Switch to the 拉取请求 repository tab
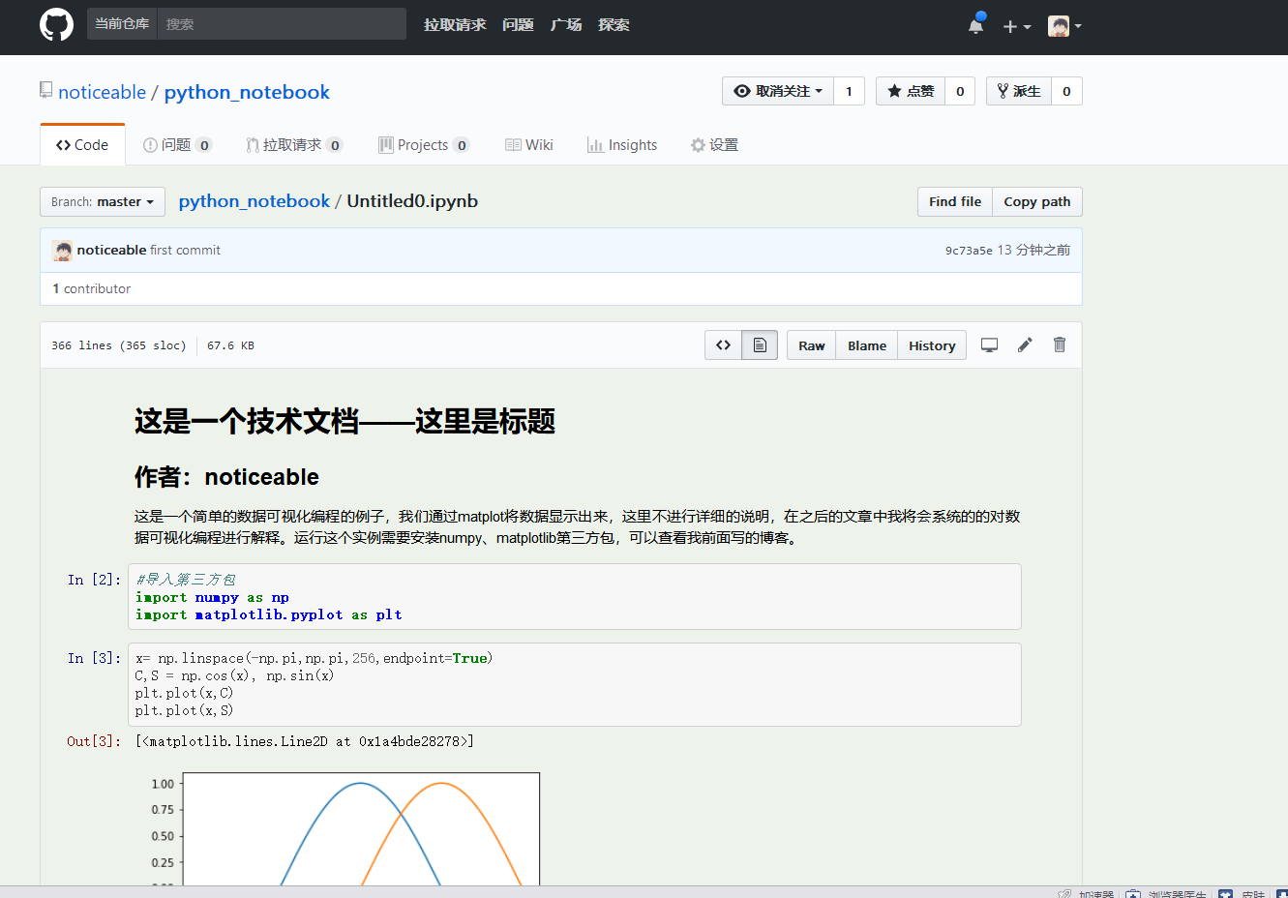 (x=294, y=145)
